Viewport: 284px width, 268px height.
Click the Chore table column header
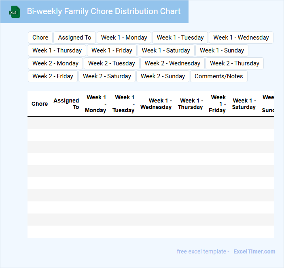40,104
